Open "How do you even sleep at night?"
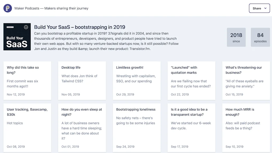 click(82, 128)
